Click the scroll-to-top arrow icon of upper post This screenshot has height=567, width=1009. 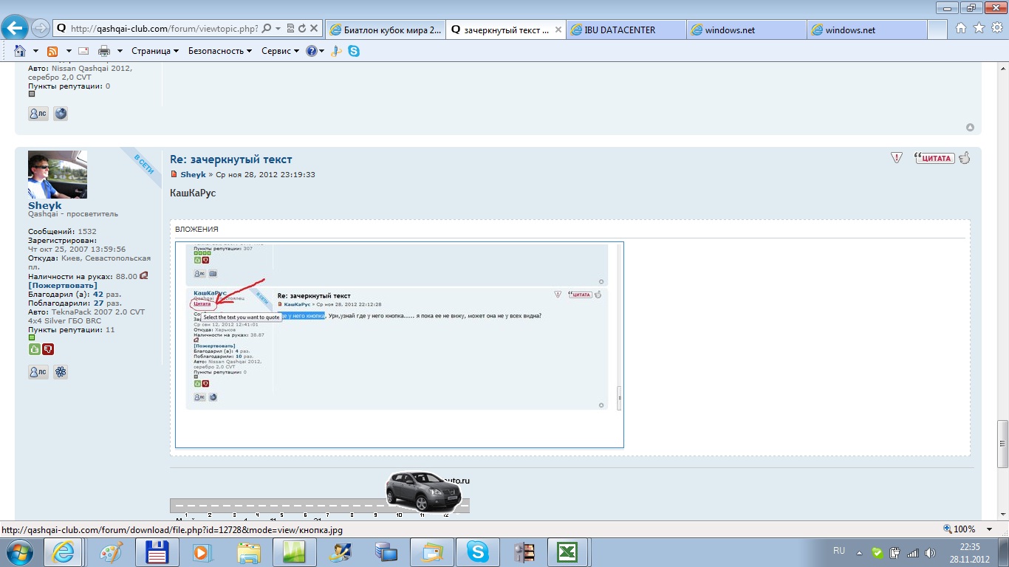(x=970, y=128)
